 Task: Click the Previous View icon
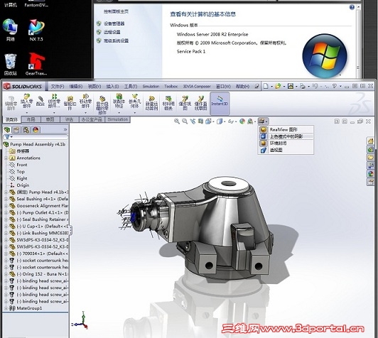tap(193, 121)
